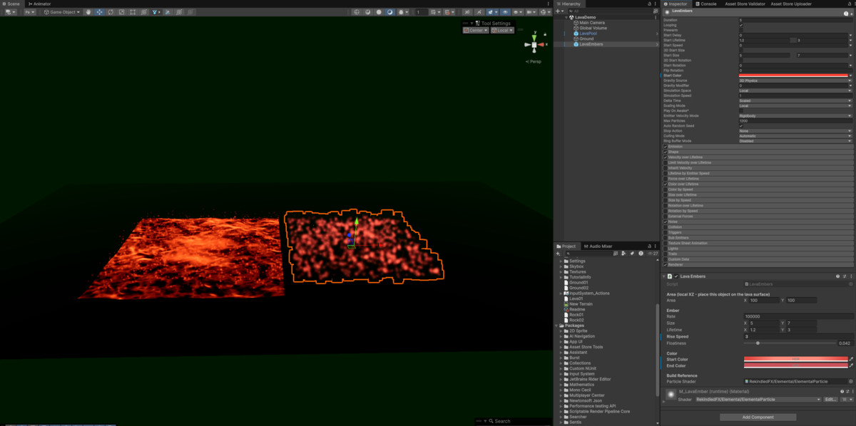856x426 pixels.
Task: Adjust the Floatiness slider handle
Action: 758,343
